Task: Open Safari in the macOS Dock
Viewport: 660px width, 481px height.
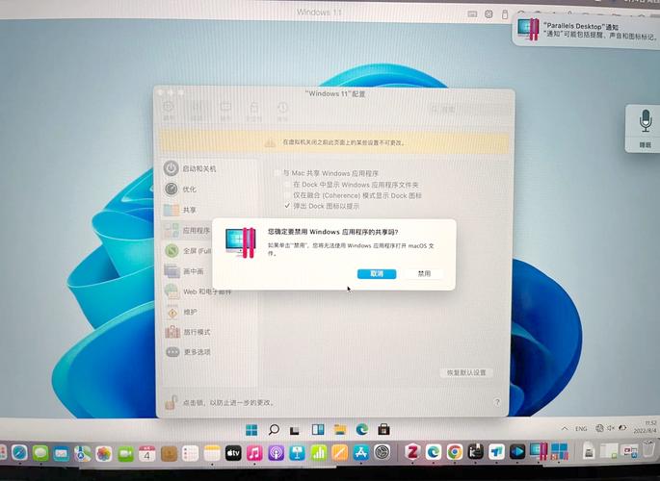Action: (x=19, y=453)
